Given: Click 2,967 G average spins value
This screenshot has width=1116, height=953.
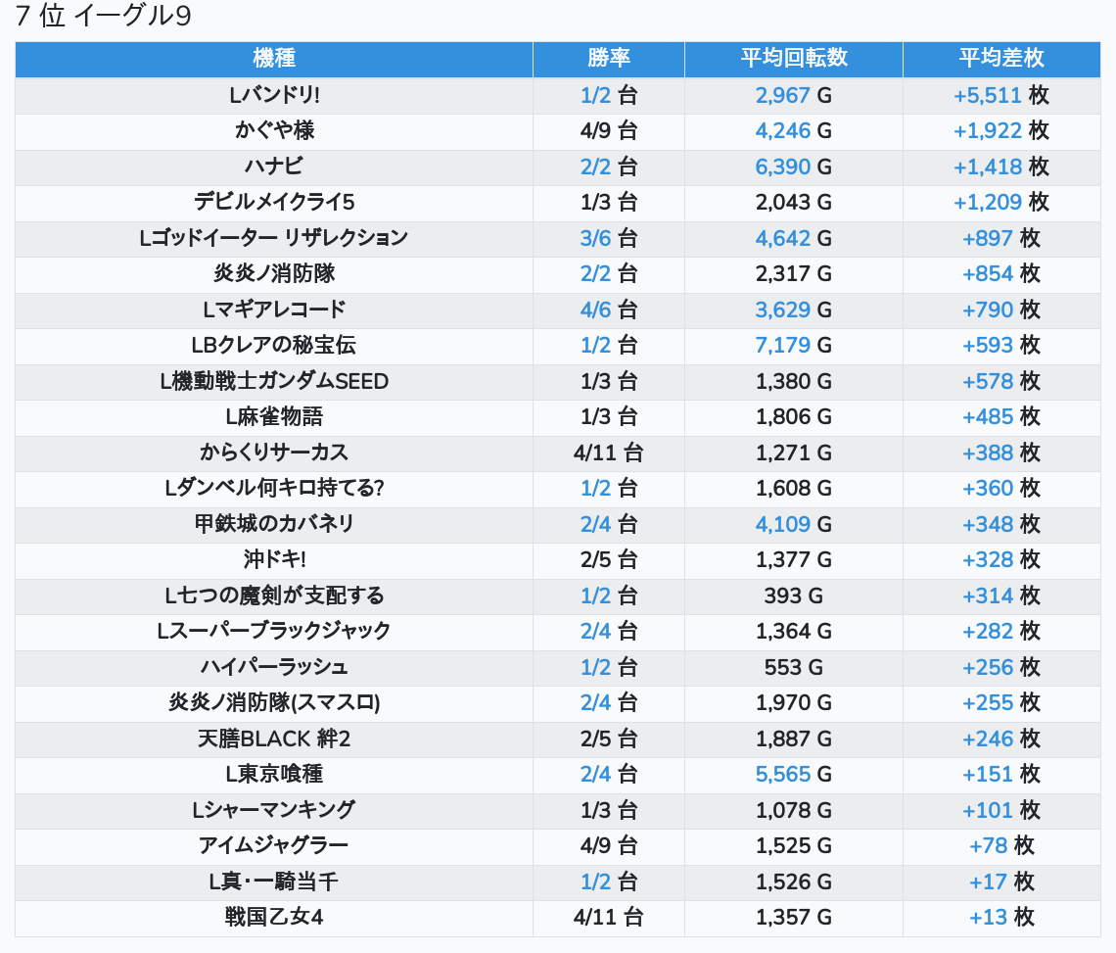Looking at the screenshot, I should click(794, 95).
